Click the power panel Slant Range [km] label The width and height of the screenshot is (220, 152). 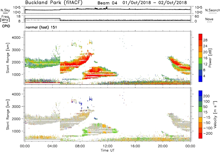[x=8, y=58]
